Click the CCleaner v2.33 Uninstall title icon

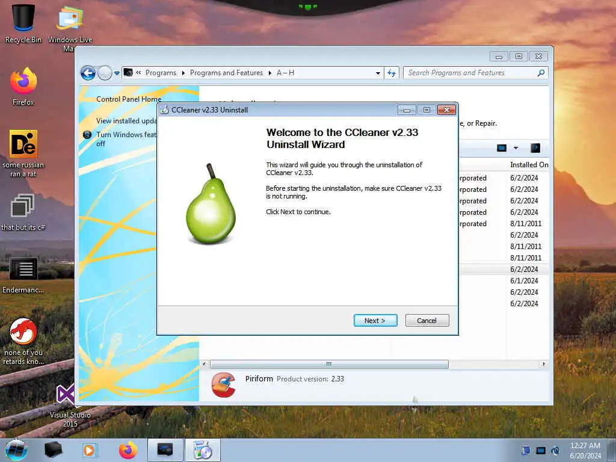[164, 110]
